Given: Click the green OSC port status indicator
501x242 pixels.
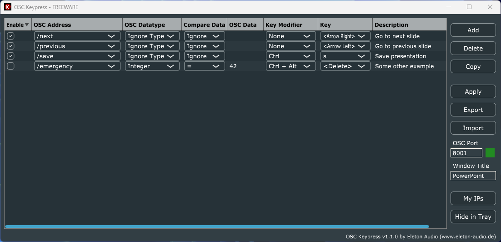Looking at the screenshot, I should click(490, 153).
